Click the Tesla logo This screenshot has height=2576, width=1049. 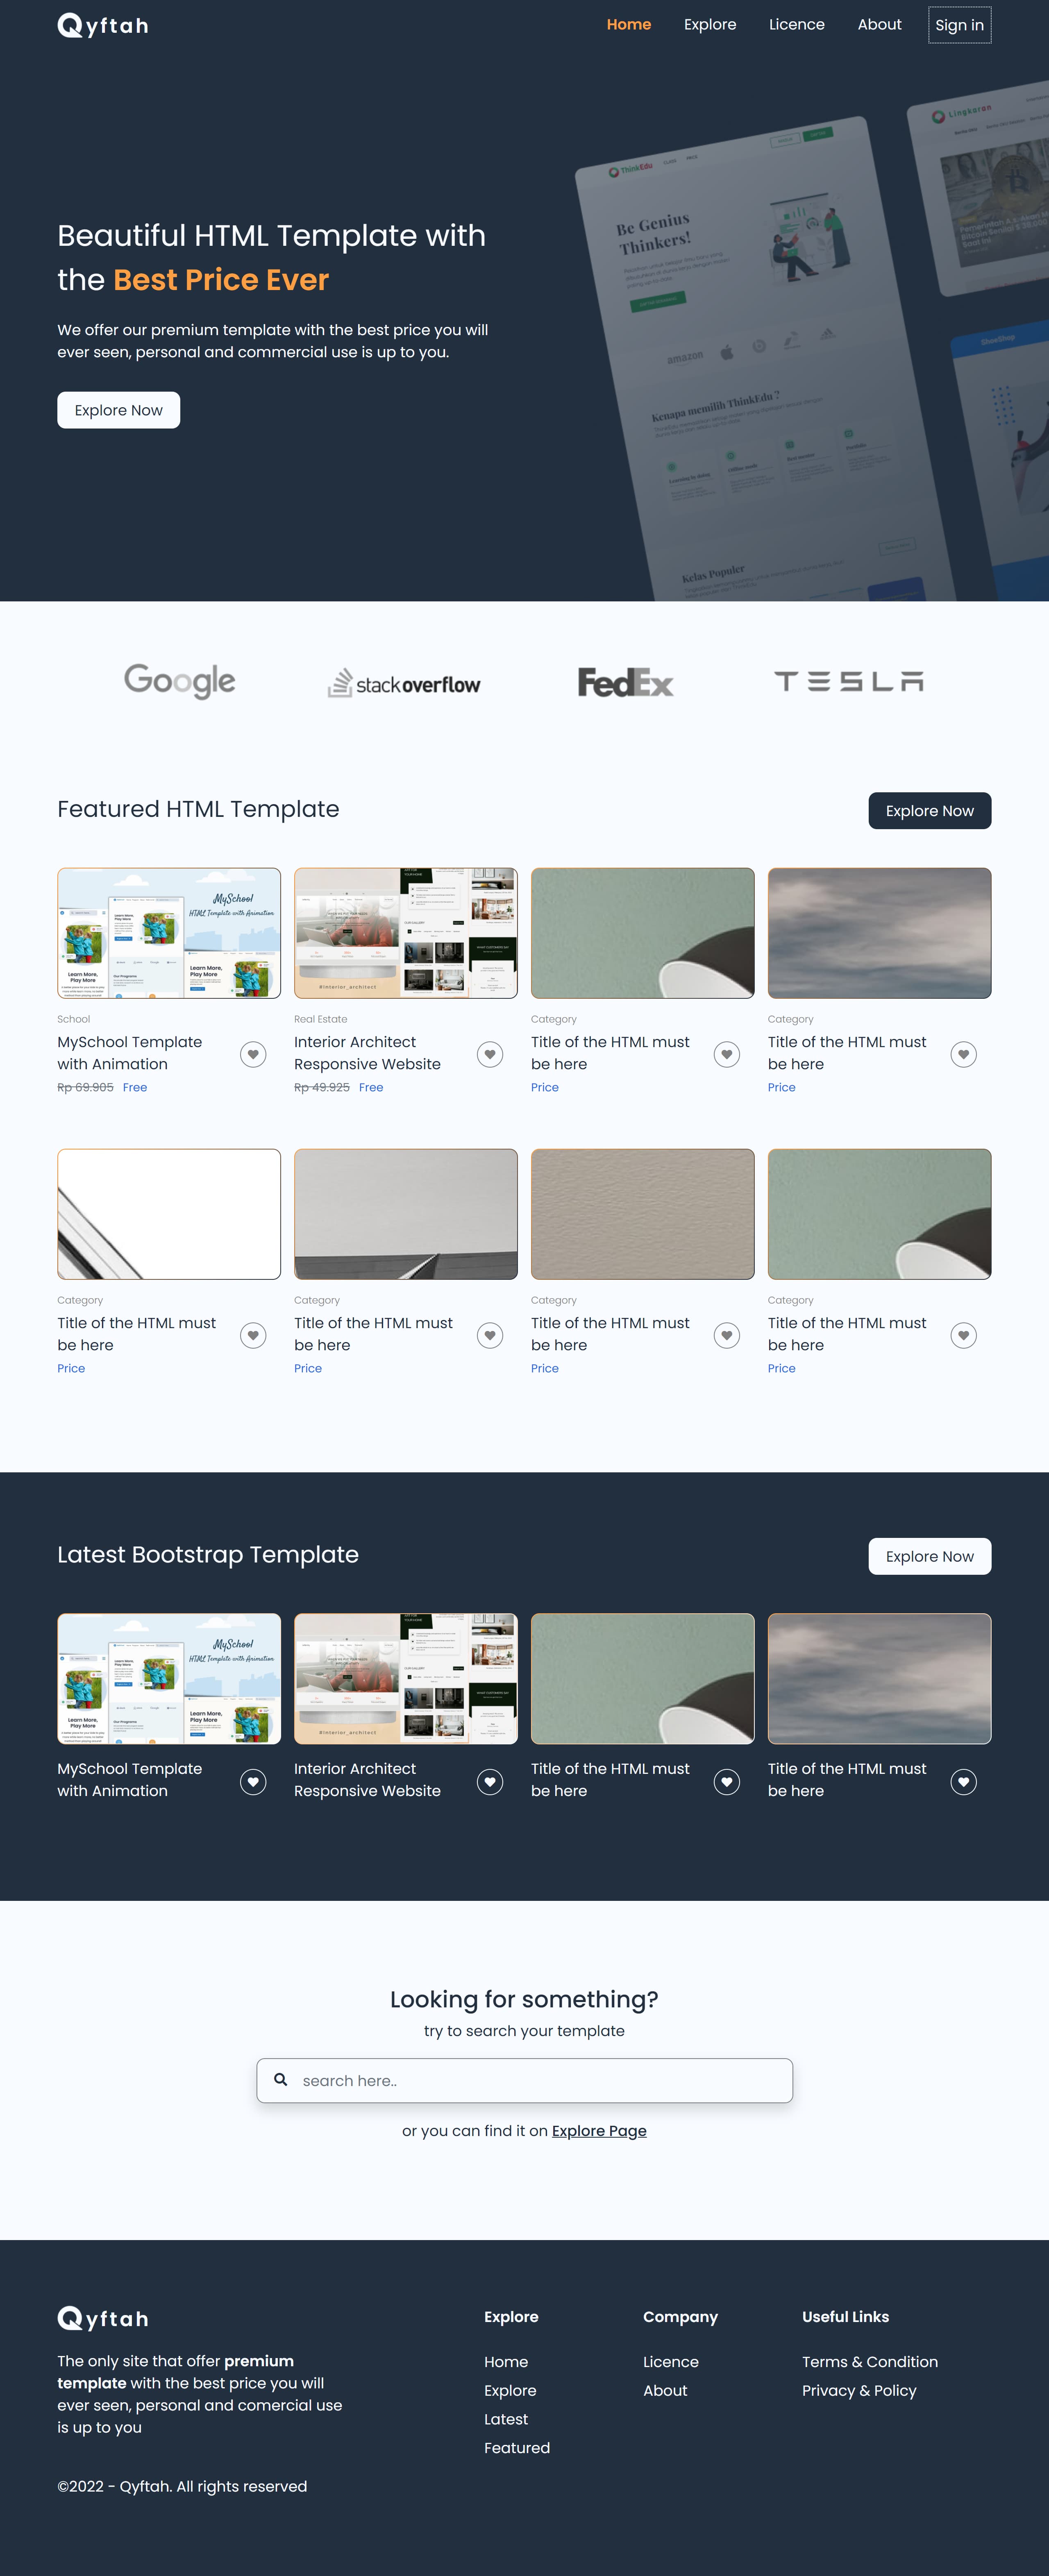click(x=849, y=681)
